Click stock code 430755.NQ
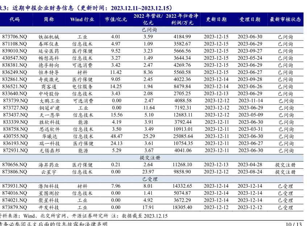 [16, 136]
